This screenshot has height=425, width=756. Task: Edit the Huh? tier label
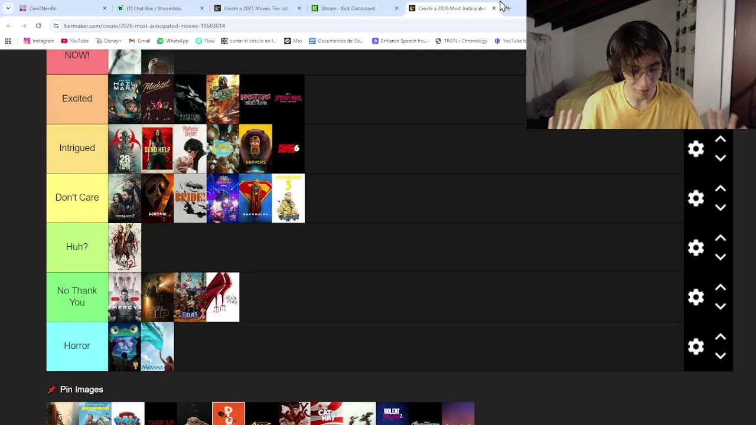(77, 247)
